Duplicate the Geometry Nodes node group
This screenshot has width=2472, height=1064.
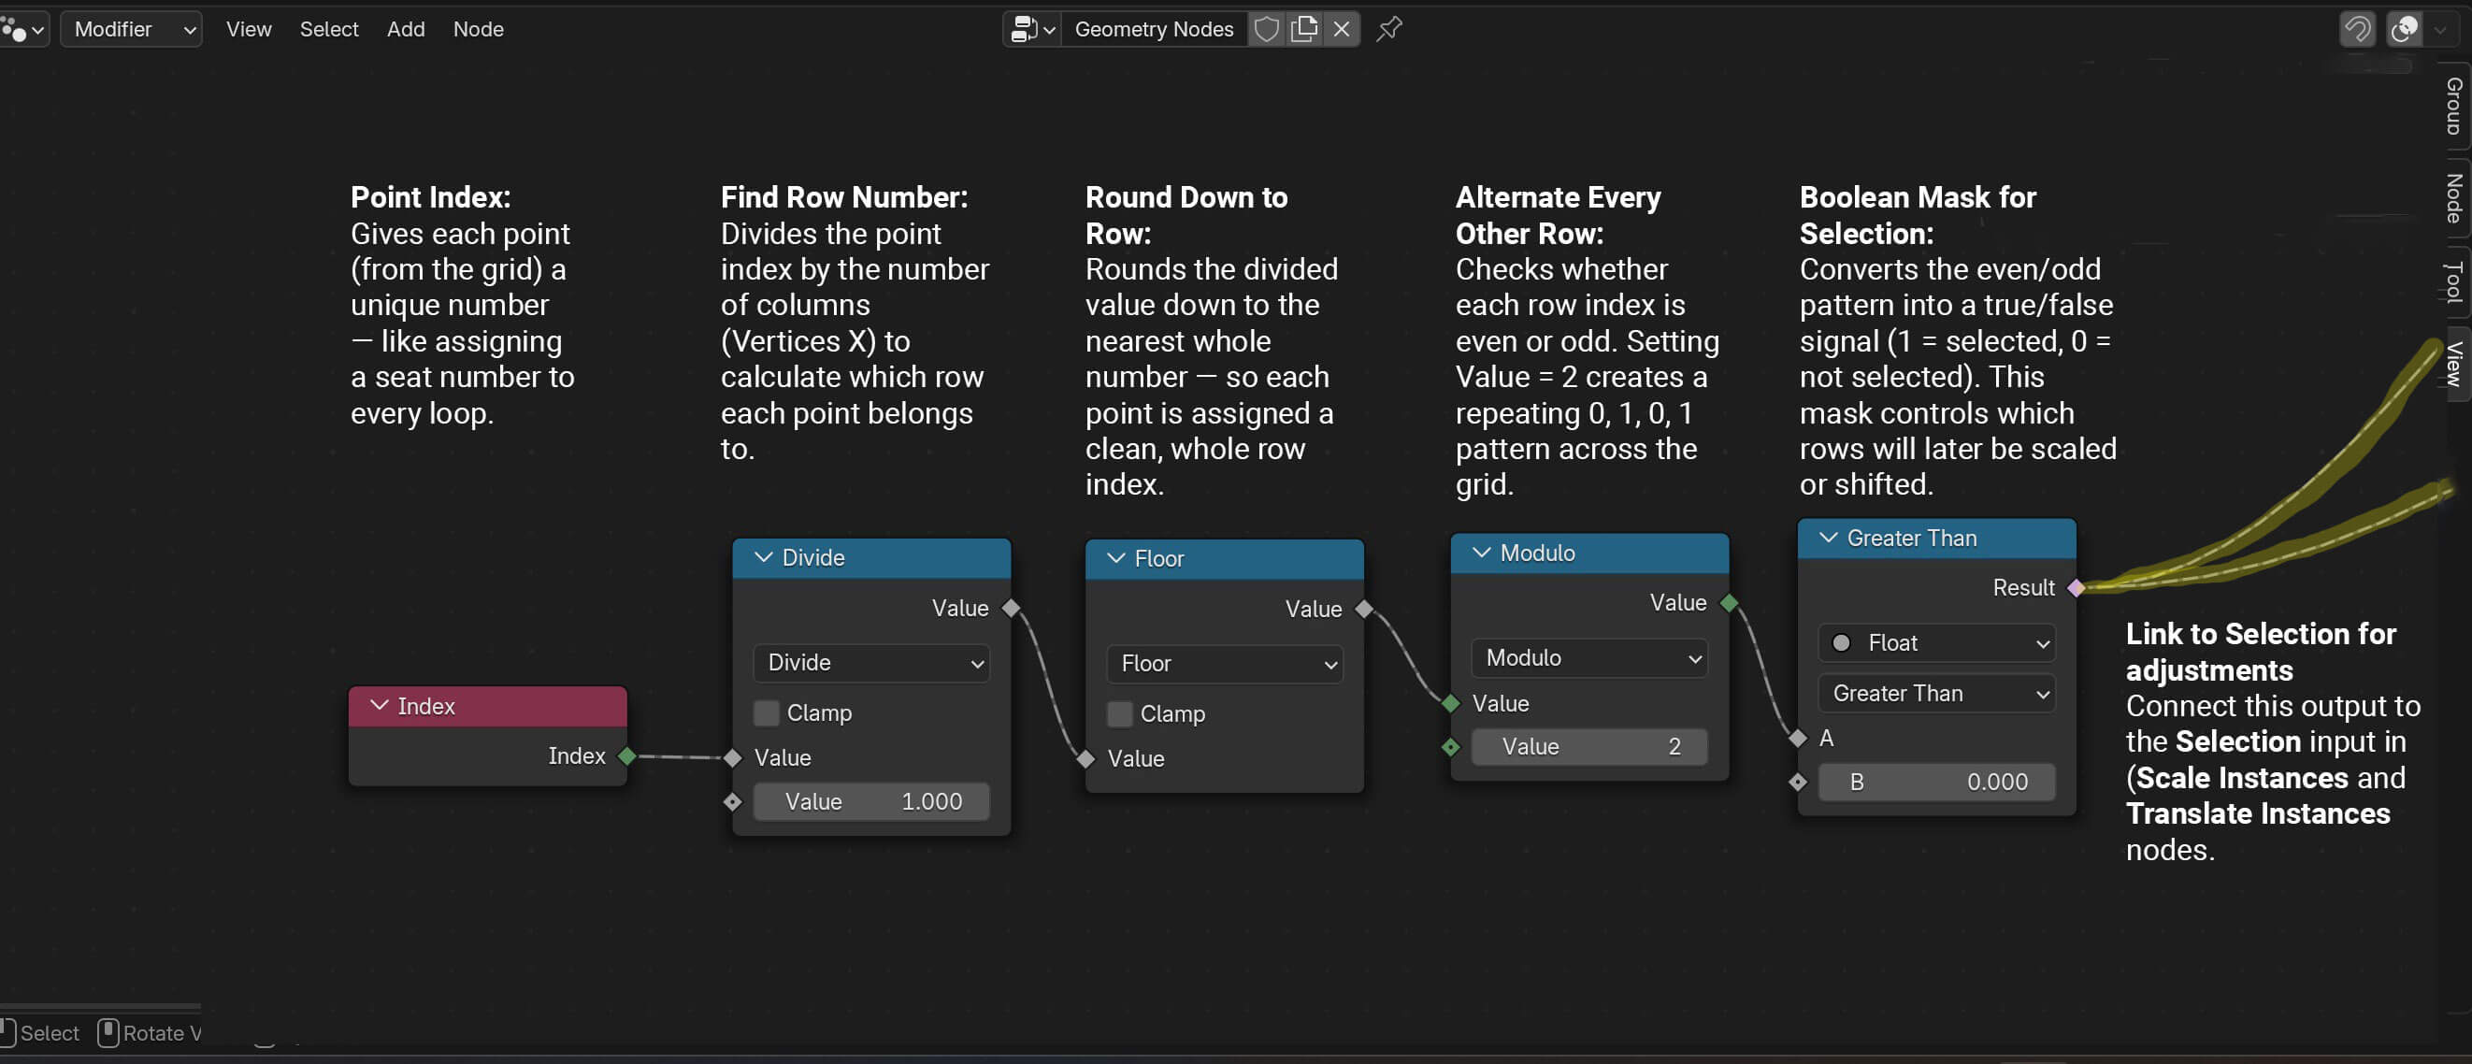coord(1304,29)
